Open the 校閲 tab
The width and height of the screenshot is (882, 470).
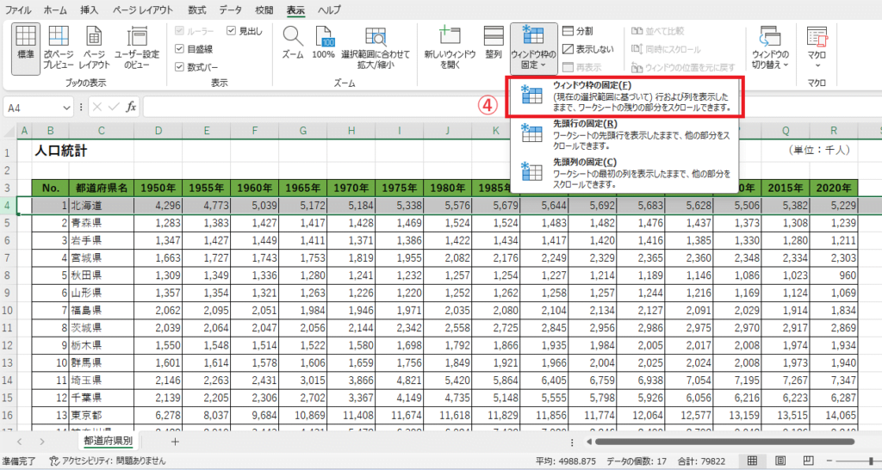(x=264, y=10)
